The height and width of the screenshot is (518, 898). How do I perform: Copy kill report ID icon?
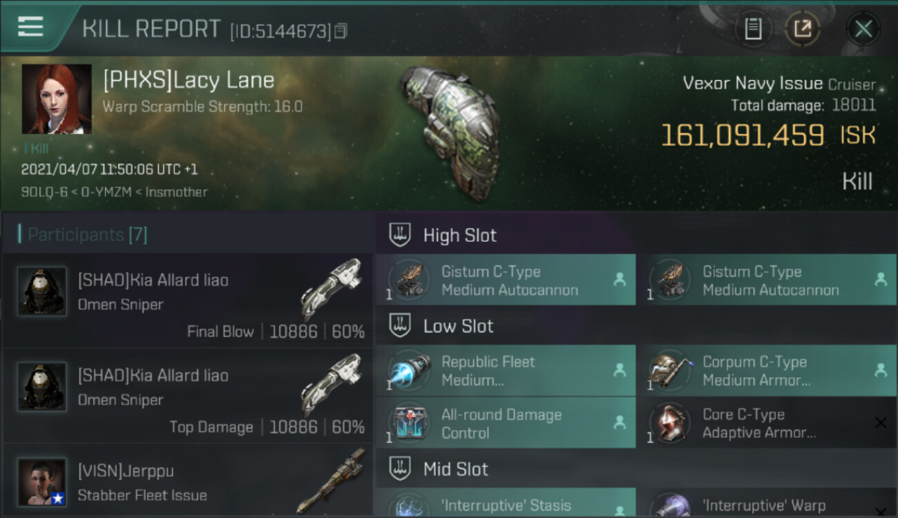341,31
